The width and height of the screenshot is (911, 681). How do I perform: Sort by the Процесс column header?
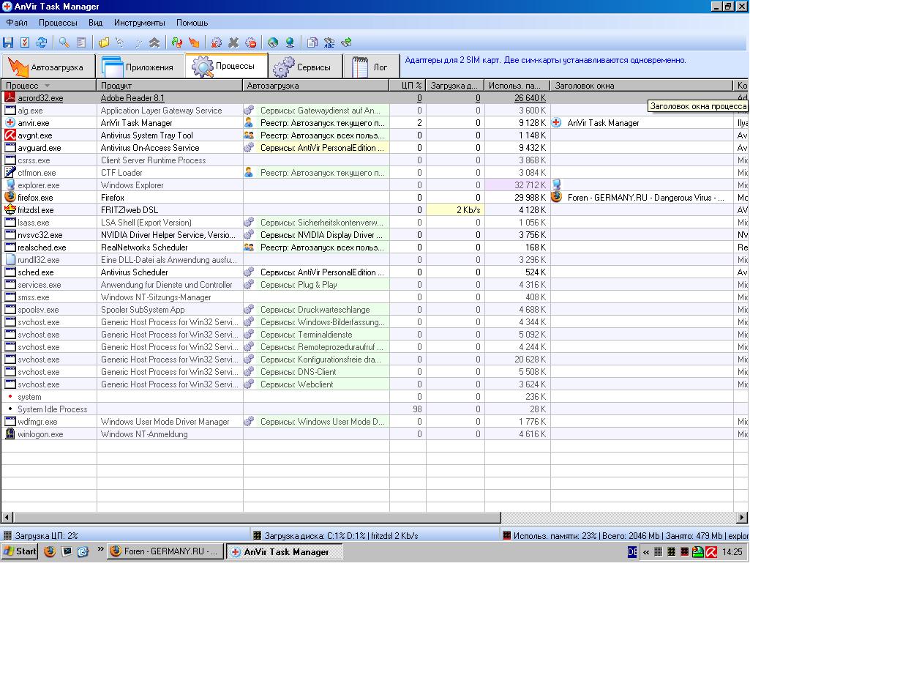point(49,86)
